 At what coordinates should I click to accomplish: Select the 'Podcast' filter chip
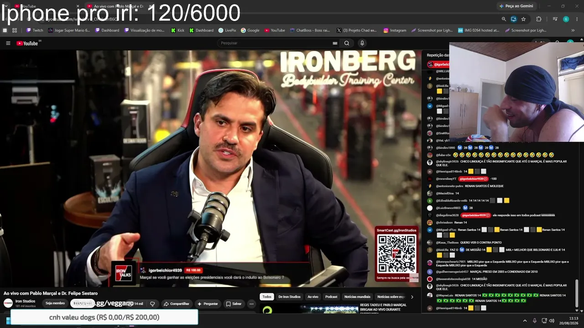[x=331, y=297]
